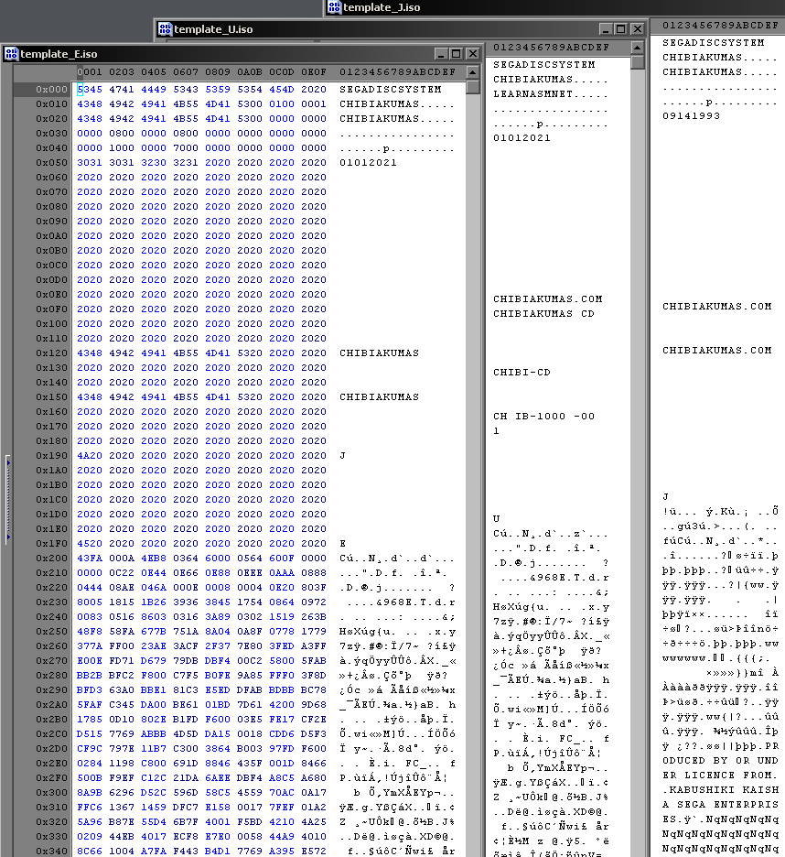Click ASCII letter E in row 0x1F0
This screenshot has width=785, height=857.
[x=342, y=543]
